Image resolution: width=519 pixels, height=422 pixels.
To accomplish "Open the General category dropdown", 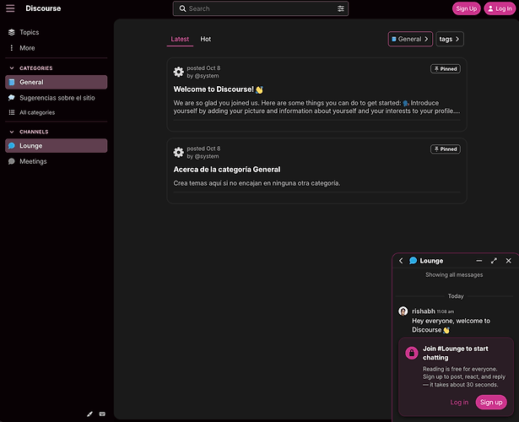I will point(410,39).
